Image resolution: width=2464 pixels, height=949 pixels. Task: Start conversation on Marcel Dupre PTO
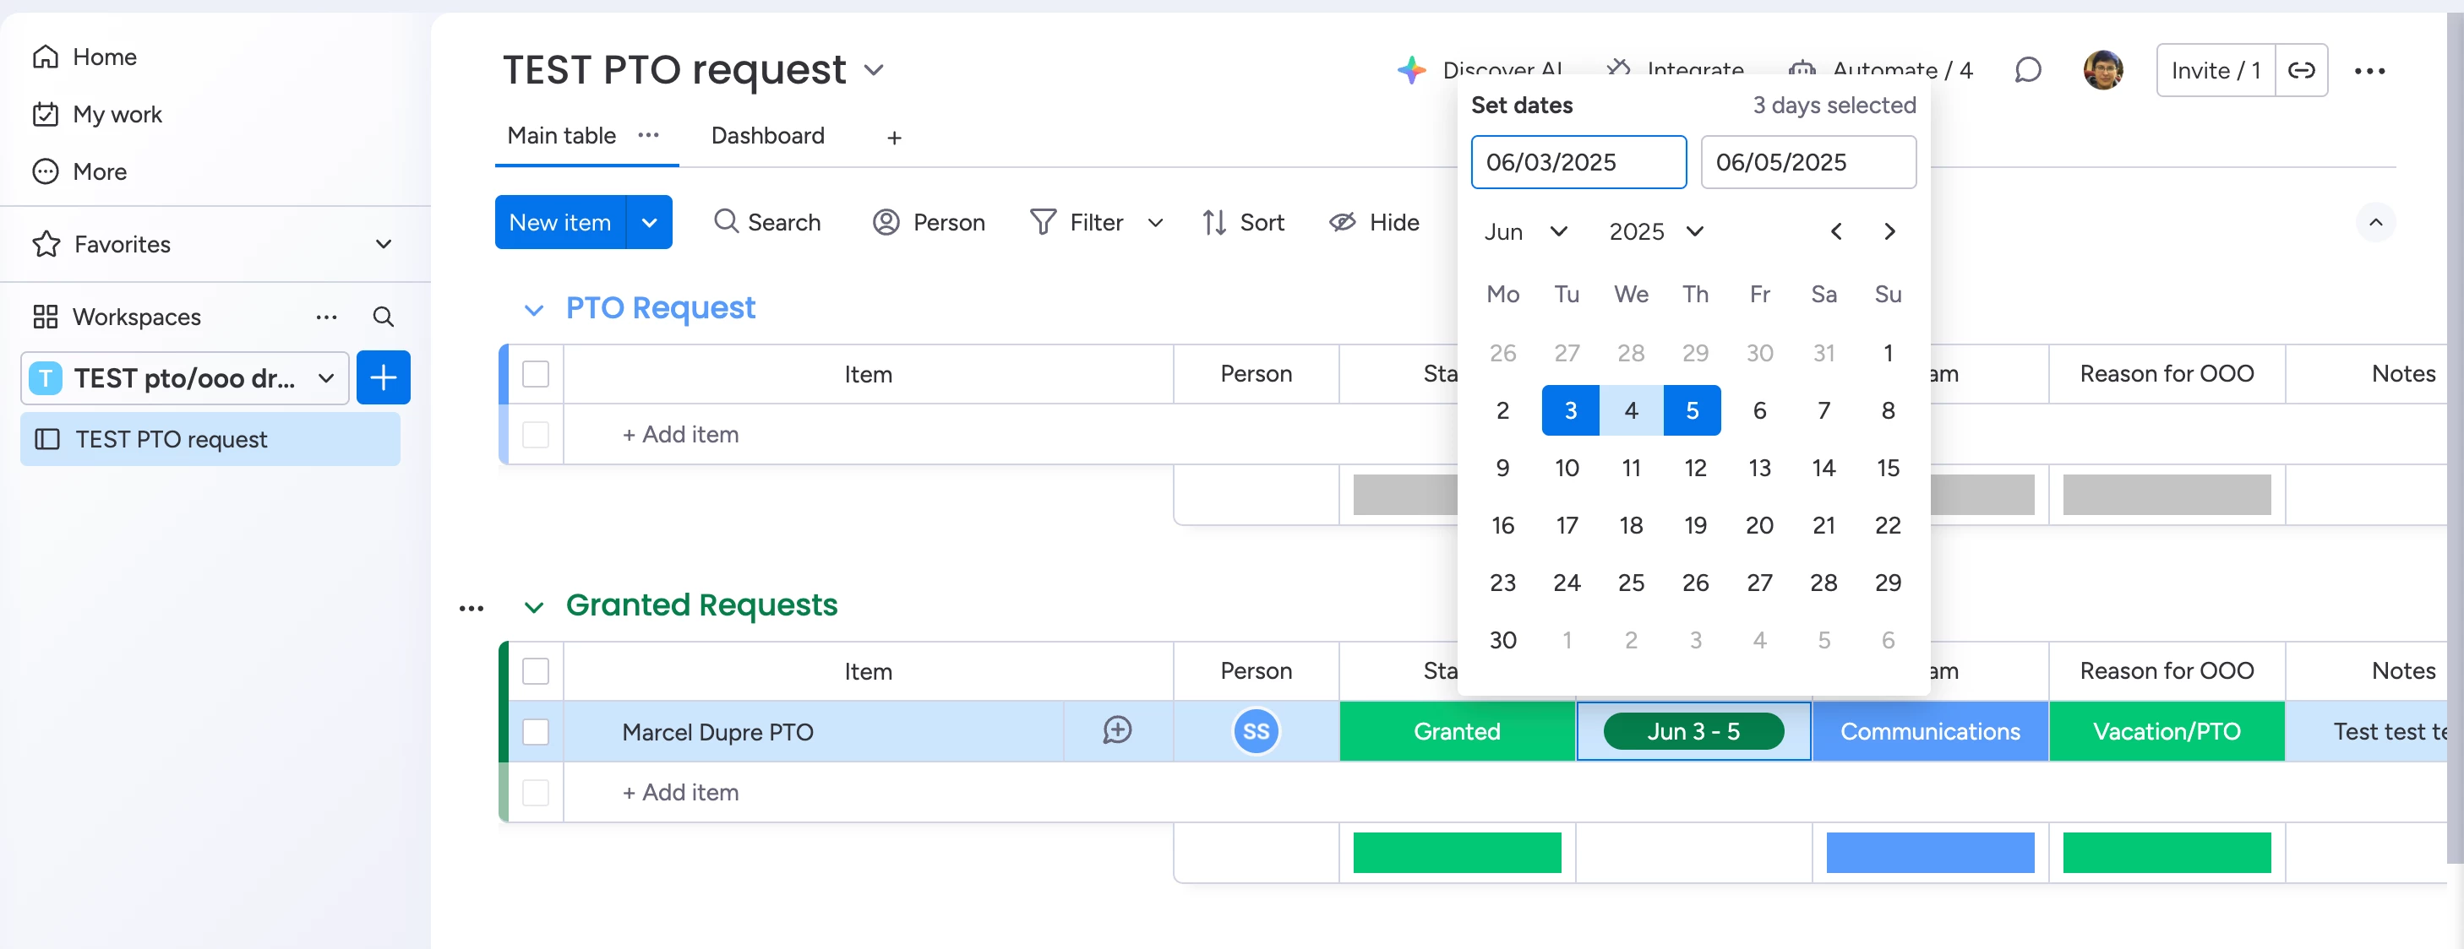(x=1117, y=730)
